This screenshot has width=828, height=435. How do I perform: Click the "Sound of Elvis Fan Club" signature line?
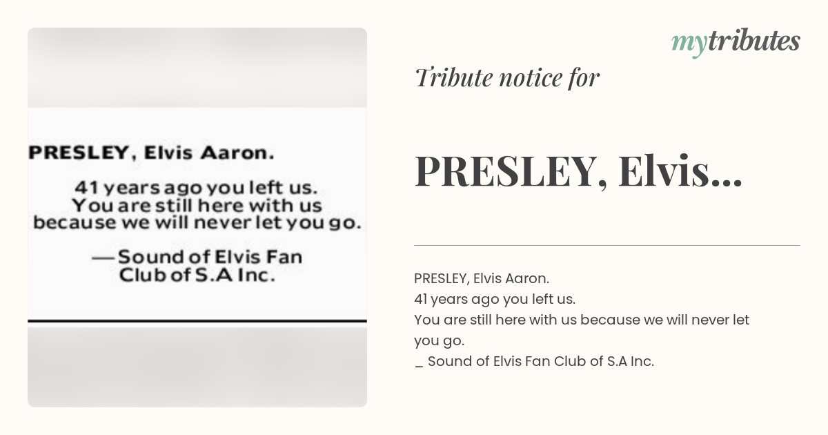tap(534, 361)
